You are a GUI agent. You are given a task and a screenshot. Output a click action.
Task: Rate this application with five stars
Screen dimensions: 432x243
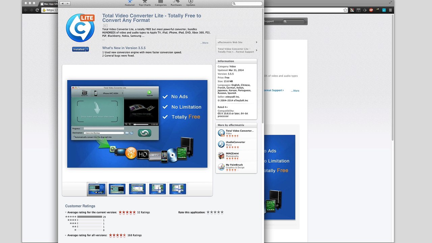[x=222, y=212]
